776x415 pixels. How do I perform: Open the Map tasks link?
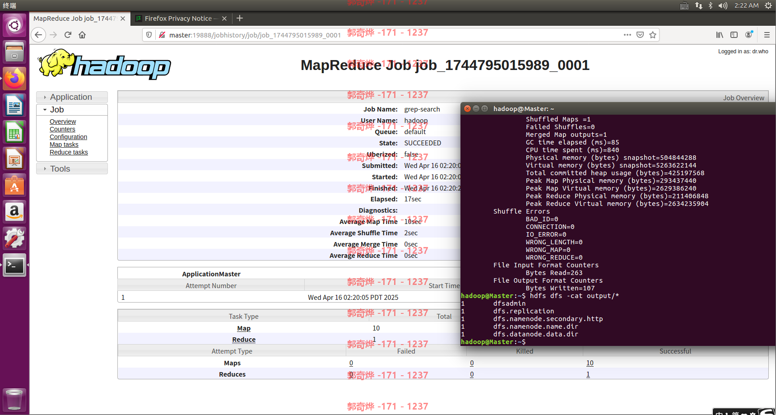point(64,145)
